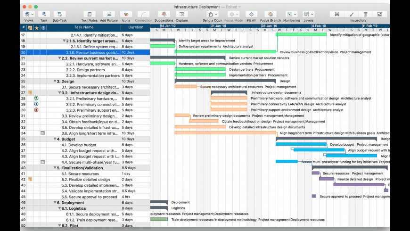This screenshot has height=231, width=410.
Task: Click the Capture toolbar icon
Action: (x=182, y=15)
